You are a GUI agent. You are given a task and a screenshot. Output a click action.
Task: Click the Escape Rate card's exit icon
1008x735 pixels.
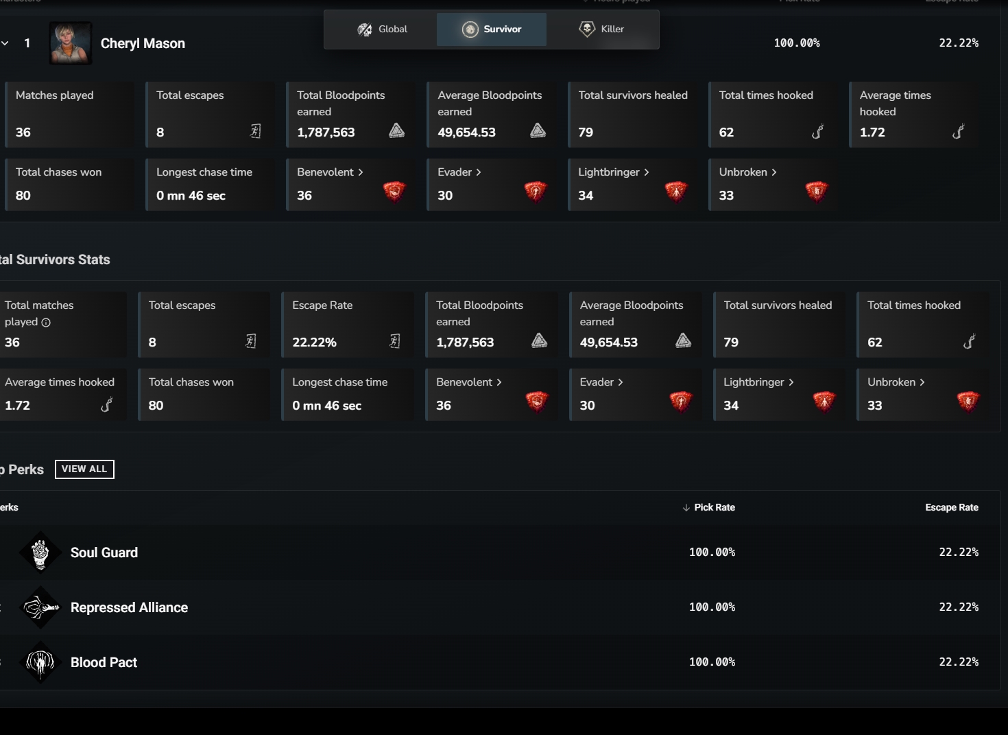click(x=395, y=341)
